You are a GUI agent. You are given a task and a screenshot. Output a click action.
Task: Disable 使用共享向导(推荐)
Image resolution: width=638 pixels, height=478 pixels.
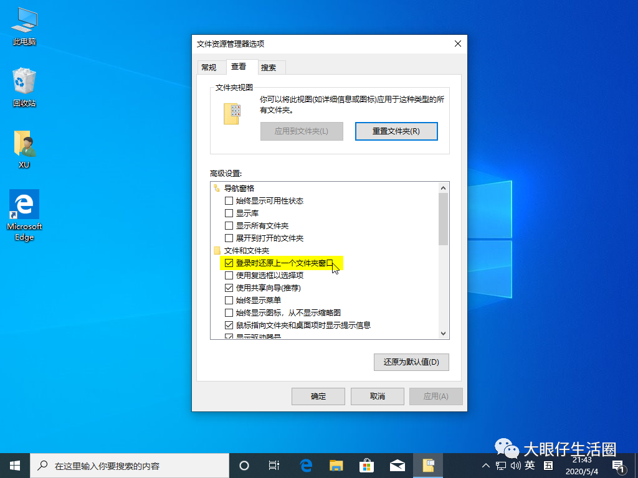(x=229, y=288)
